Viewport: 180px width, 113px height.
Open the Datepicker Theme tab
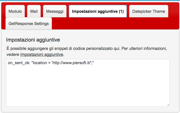(148, 11)
